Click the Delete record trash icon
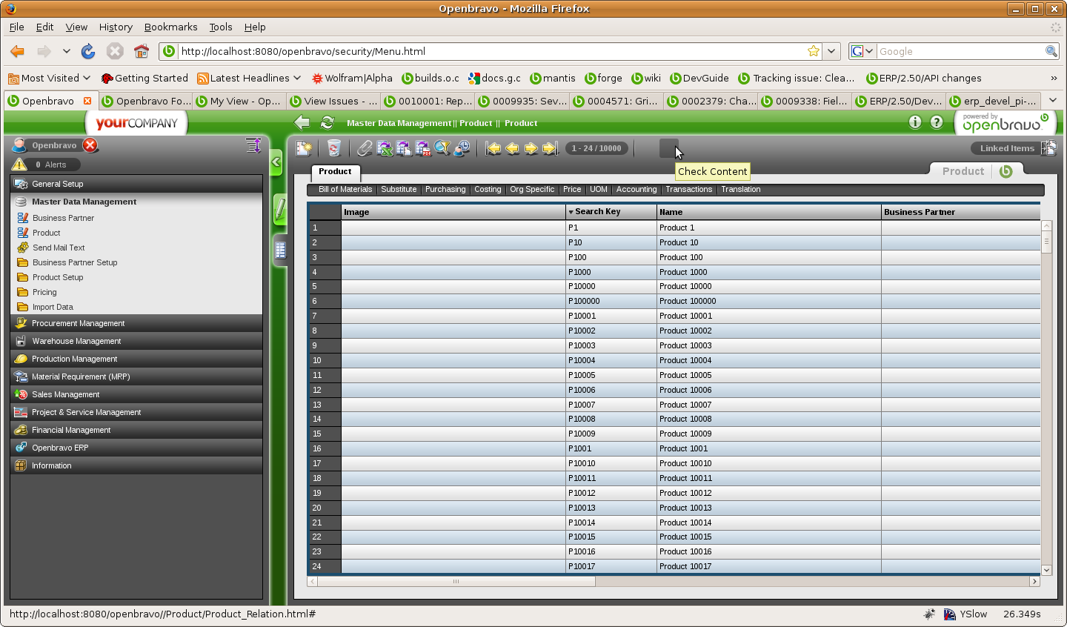The height and width of the screenshot is (627, 1067). click(334, 148)
